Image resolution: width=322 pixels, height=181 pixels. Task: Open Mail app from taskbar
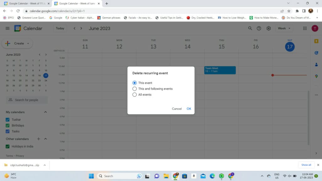coord(203,176)
